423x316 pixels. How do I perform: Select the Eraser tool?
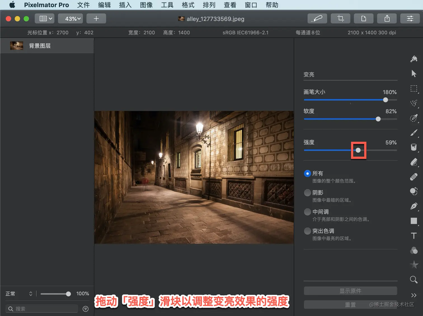(414, 162)
